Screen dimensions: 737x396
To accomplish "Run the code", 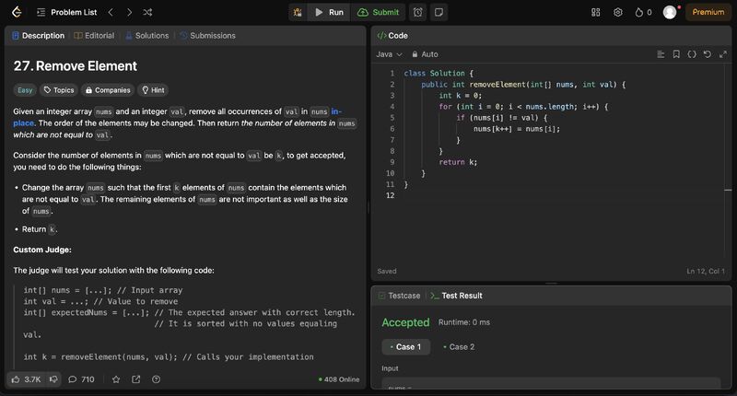I will click(x=329, y=12).
